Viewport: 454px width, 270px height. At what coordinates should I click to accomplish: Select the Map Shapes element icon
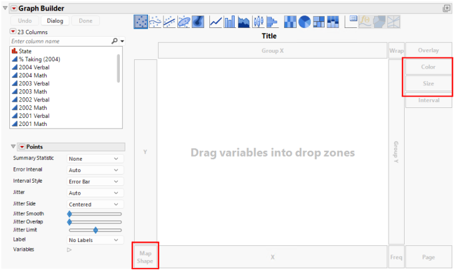379,22
